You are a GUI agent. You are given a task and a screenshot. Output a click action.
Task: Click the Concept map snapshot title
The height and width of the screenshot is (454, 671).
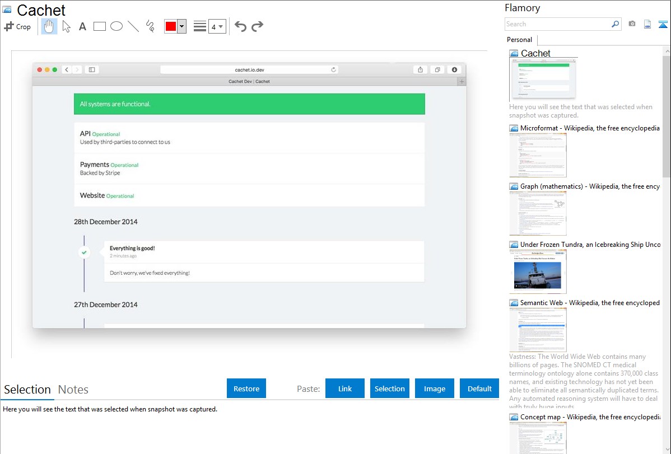point(590,416)
